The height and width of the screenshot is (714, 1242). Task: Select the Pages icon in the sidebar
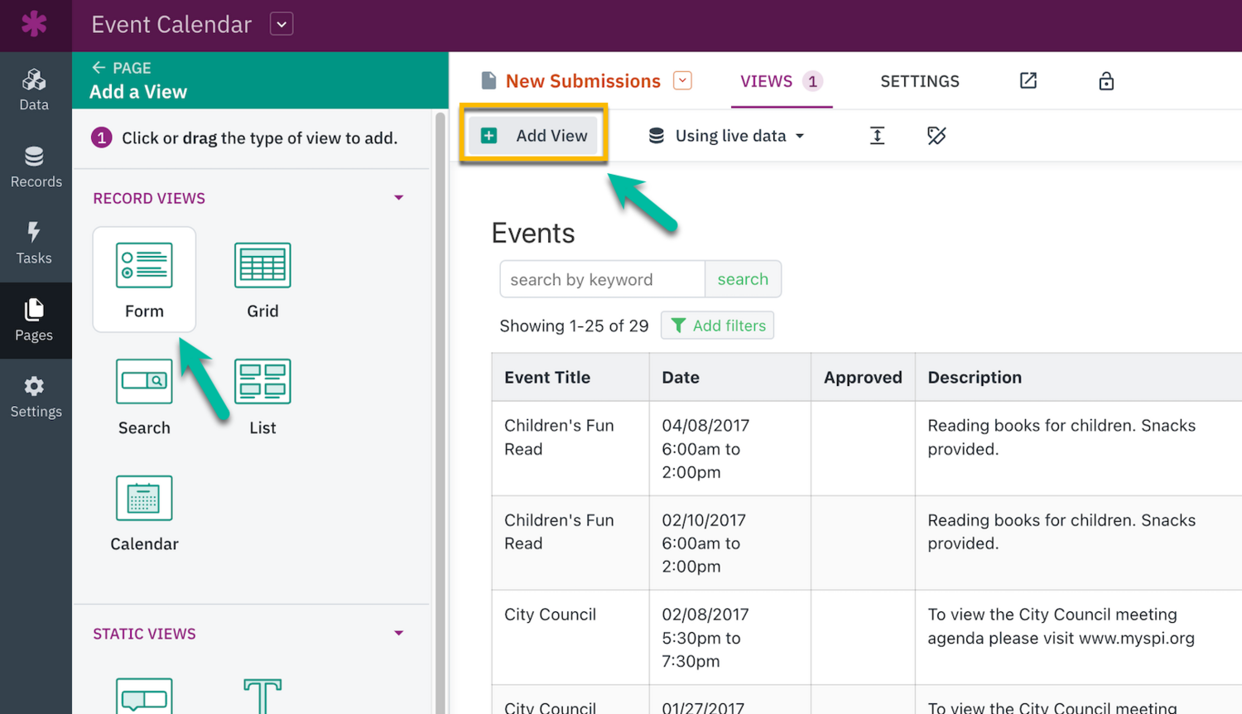34,320
